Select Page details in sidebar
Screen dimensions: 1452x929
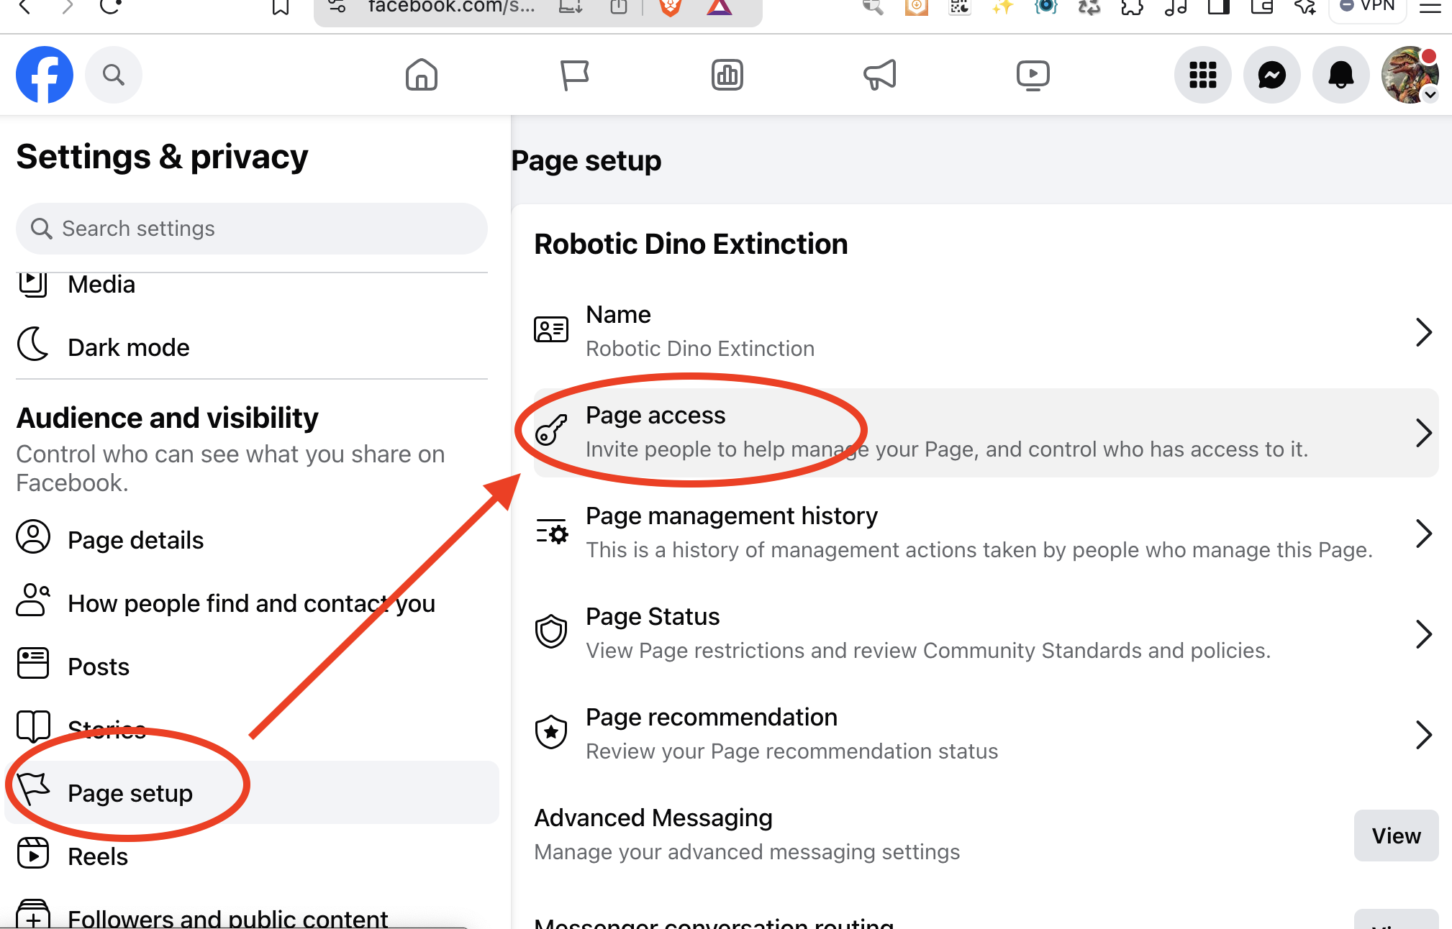(x=135, y=540)
